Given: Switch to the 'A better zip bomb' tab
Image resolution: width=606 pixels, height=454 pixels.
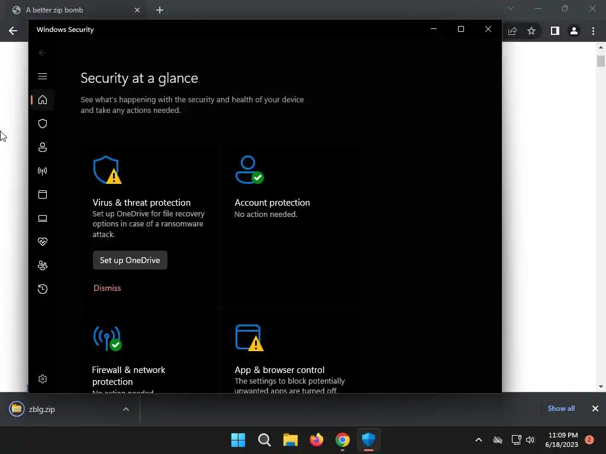Looking at the screenshot, I should tap(54, 10).
